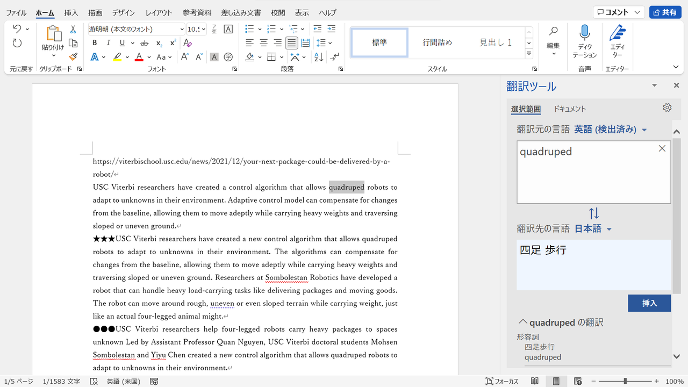This screenshot has height=387, width=688.
Task: Clear the quadruped source text
Action: pyautogui.click(x=662, y=148)
